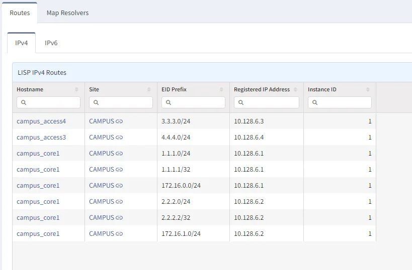Click link icon in campus_access3 row

[x=119, y=138]
